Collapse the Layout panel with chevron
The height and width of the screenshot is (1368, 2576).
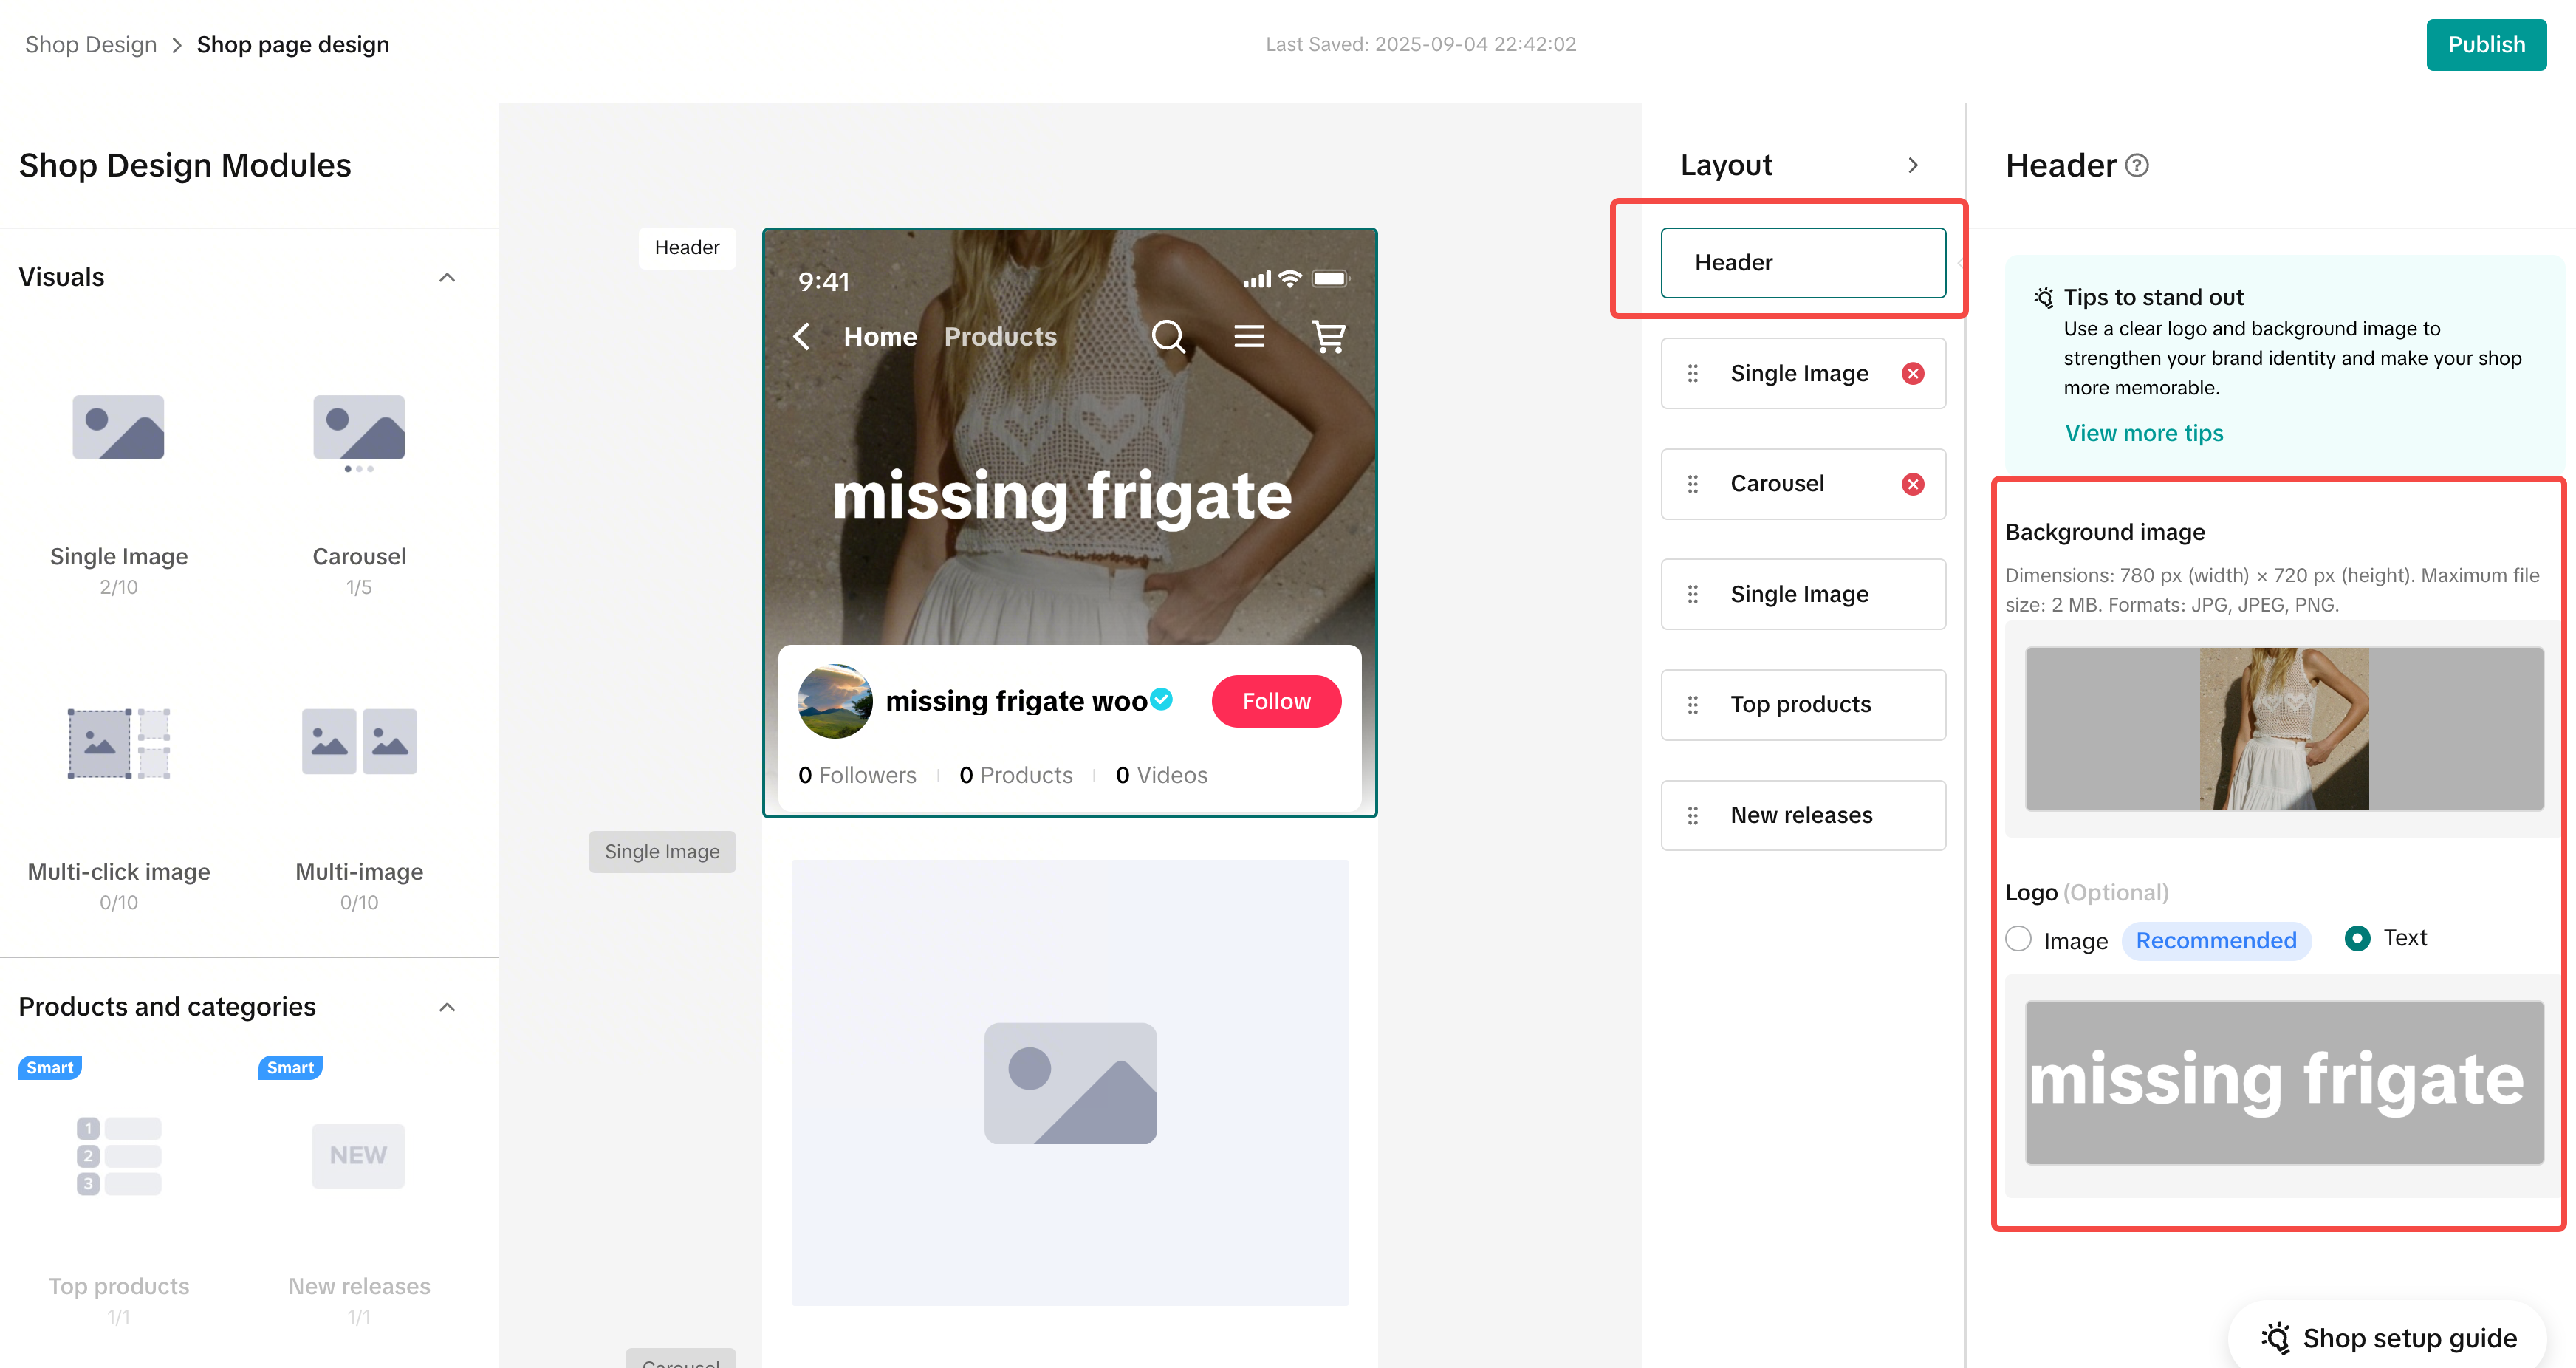[x=1913, y=165]
